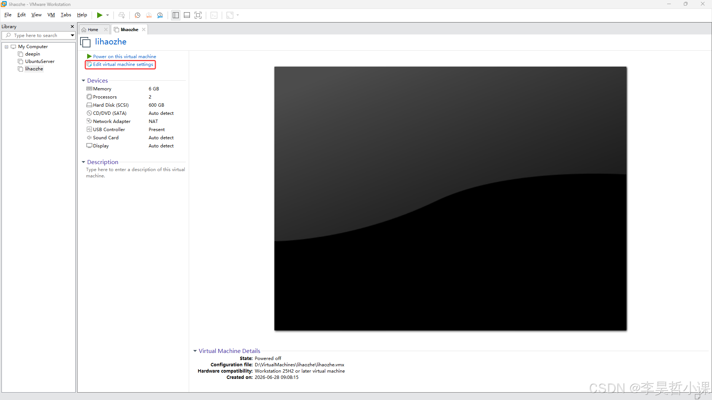Screen dimensions: 712x400
Task: Enter full screen mode icon
Action: [x=198, y=15]
